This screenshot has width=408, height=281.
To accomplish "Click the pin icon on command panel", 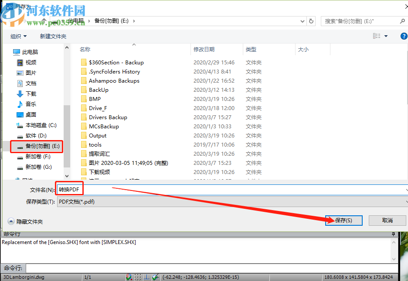I will point(394,234).
